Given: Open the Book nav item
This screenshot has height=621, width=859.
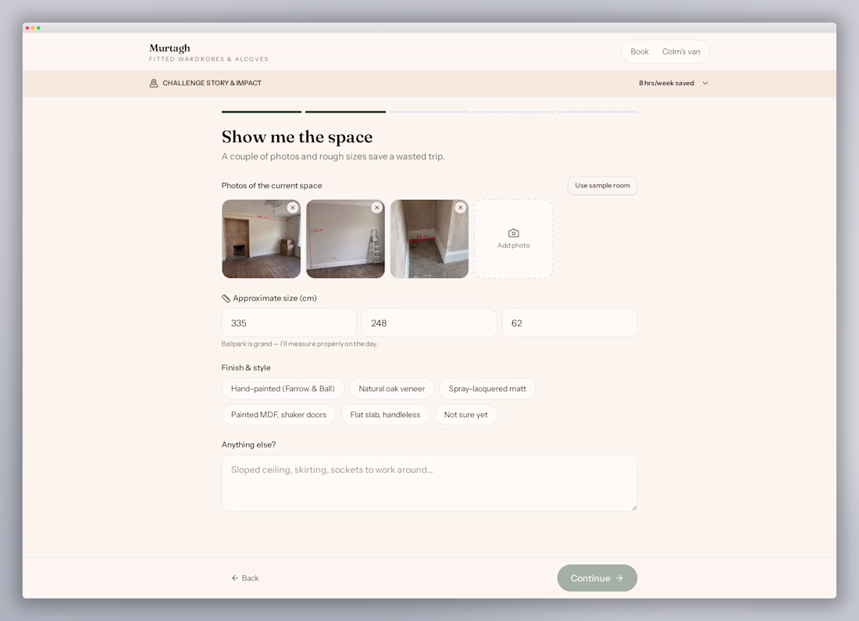Looking at the screenshot, I should point(640,52).
